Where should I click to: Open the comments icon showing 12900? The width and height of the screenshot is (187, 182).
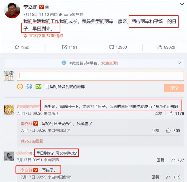coord(112,47)
